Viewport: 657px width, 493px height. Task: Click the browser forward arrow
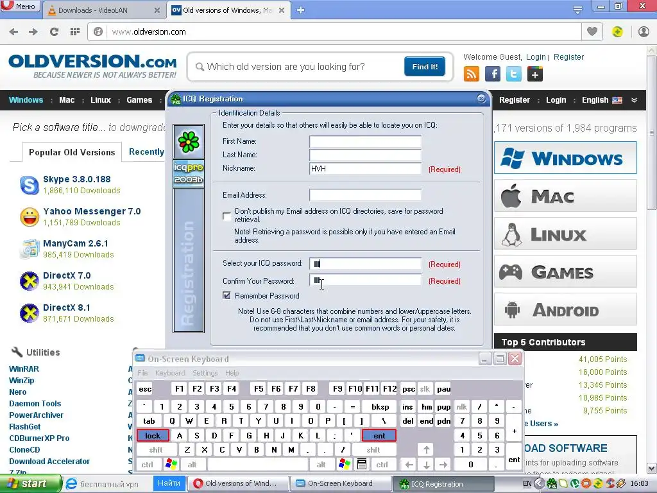tap(33, 32)
